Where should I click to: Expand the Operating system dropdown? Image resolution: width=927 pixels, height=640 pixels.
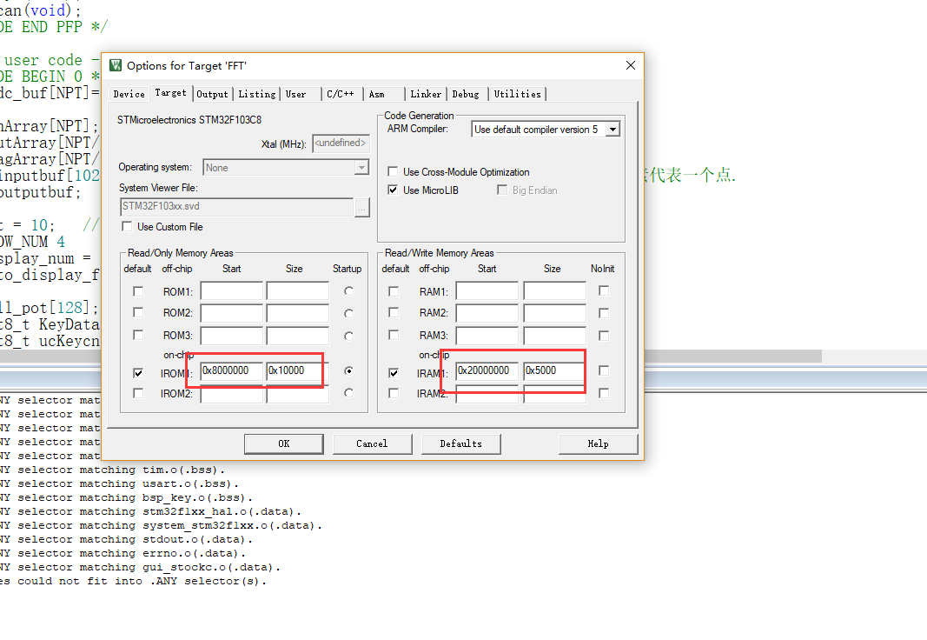click(x=361, y=167)
